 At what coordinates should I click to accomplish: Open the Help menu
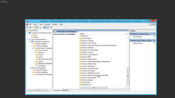point(61,24)
